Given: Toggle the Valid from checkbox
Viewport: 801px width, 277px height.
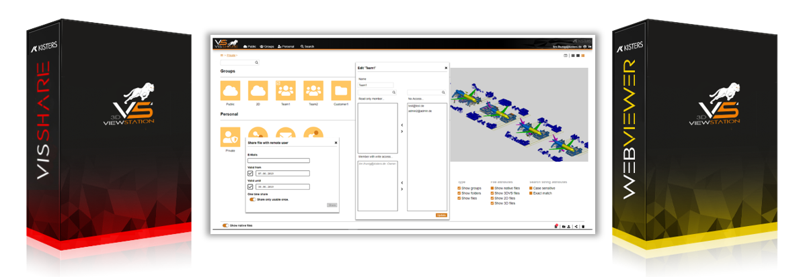Looking at the screenshot, I should (x=250, y=173).
